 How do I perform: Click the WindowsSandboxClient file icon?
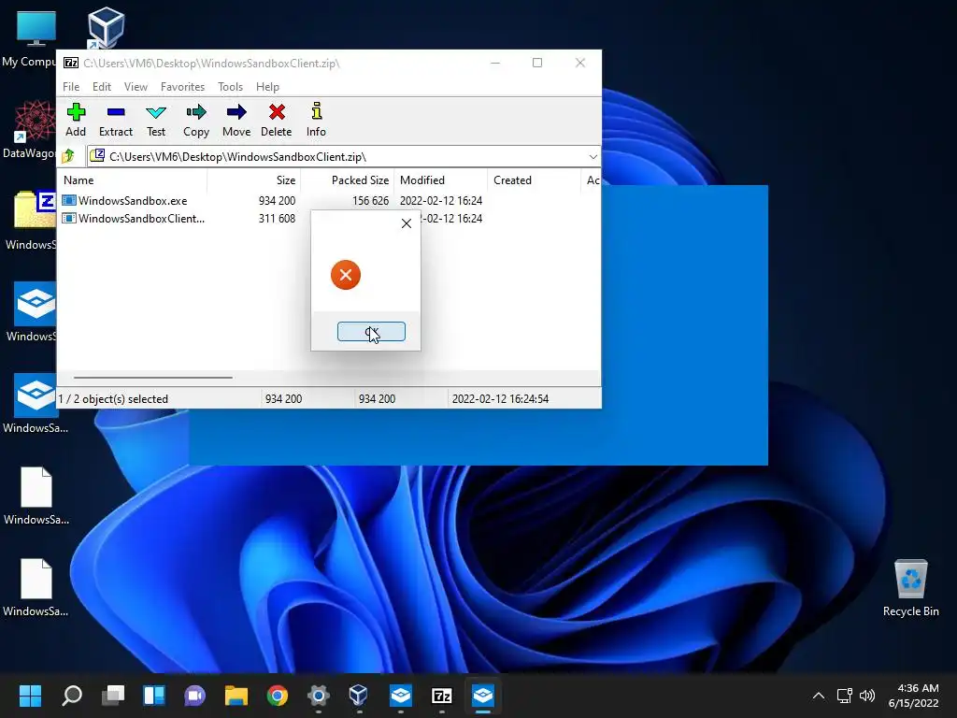[69, 218]
